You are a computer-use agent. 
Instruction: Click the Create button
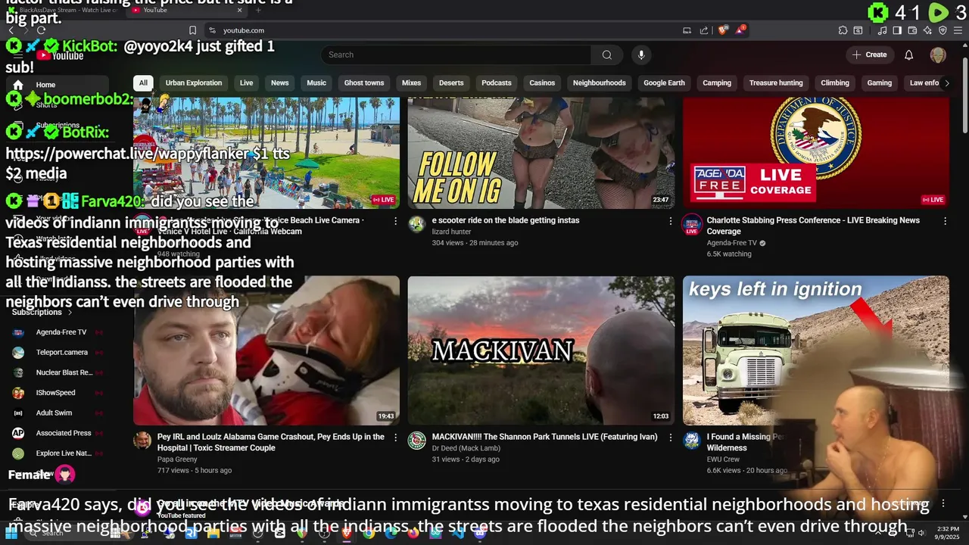870,54
